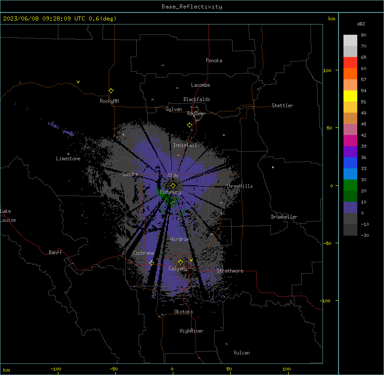Click the Sundre town label
Screen dimensions: 384x375
coord(130,174)
